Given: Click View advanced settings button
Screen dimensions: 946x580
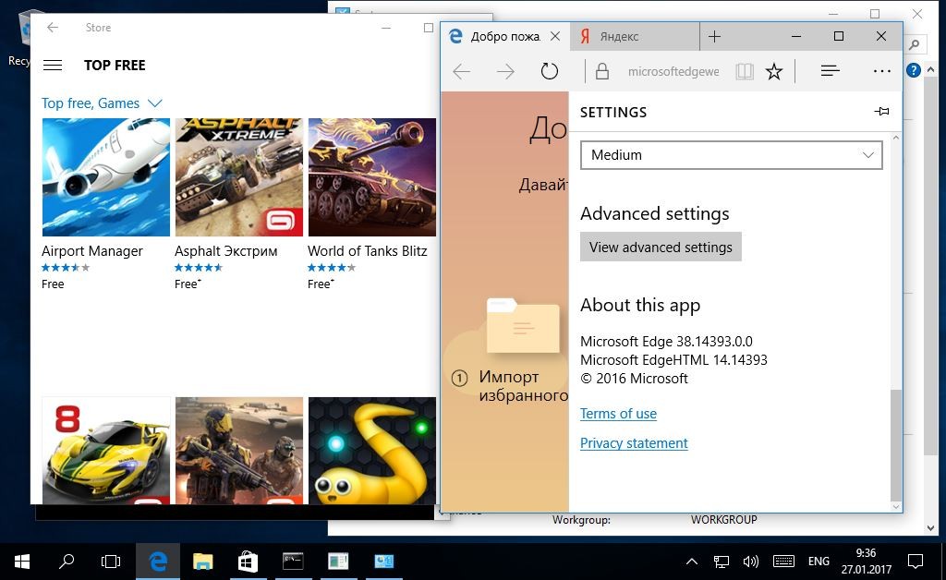Looking at the screenshot, I should [x=661, y=248].
